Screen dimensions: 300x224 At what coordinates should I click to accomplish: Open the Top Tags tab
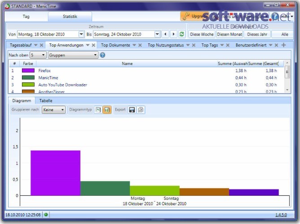tap(210, 45)
